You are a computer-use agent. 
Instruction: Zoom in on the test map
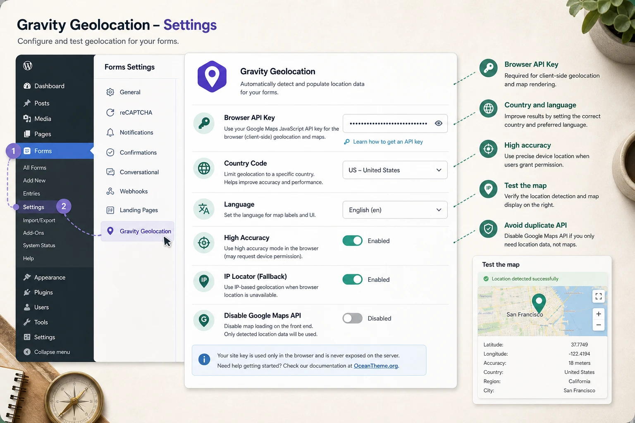[599, 314]
